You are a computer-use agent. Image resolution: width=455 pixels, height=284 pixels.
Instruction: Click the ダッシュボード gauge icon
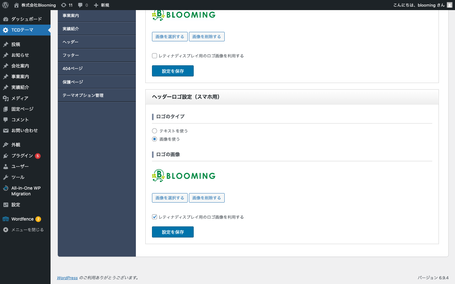click(x=6, y=19)
